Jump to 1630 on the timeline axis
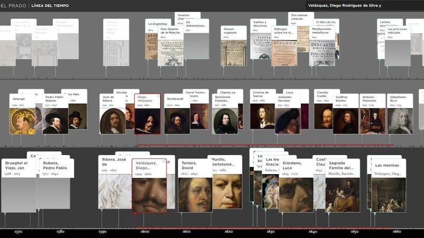The image size is (424, 238). (x=270, y=231)
